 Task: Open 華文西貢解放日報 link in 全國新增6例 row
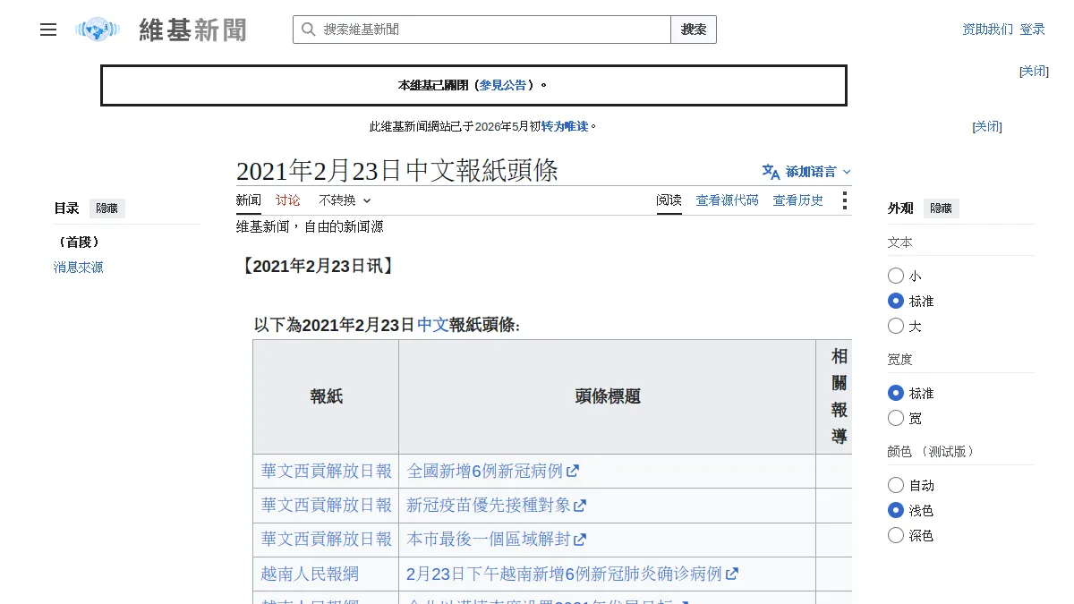pyautogui.click(x=327, y=472)
